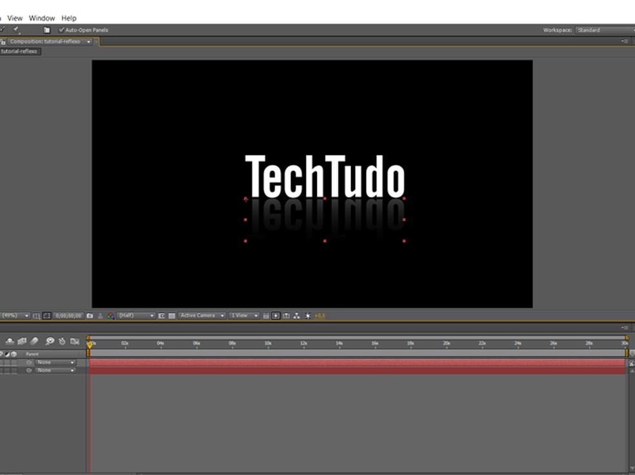Click the time navigator bar above ruler
Image resolution: width=635 pixels, height=475 pixels.
pyautogui.click(x=358, y=338)
